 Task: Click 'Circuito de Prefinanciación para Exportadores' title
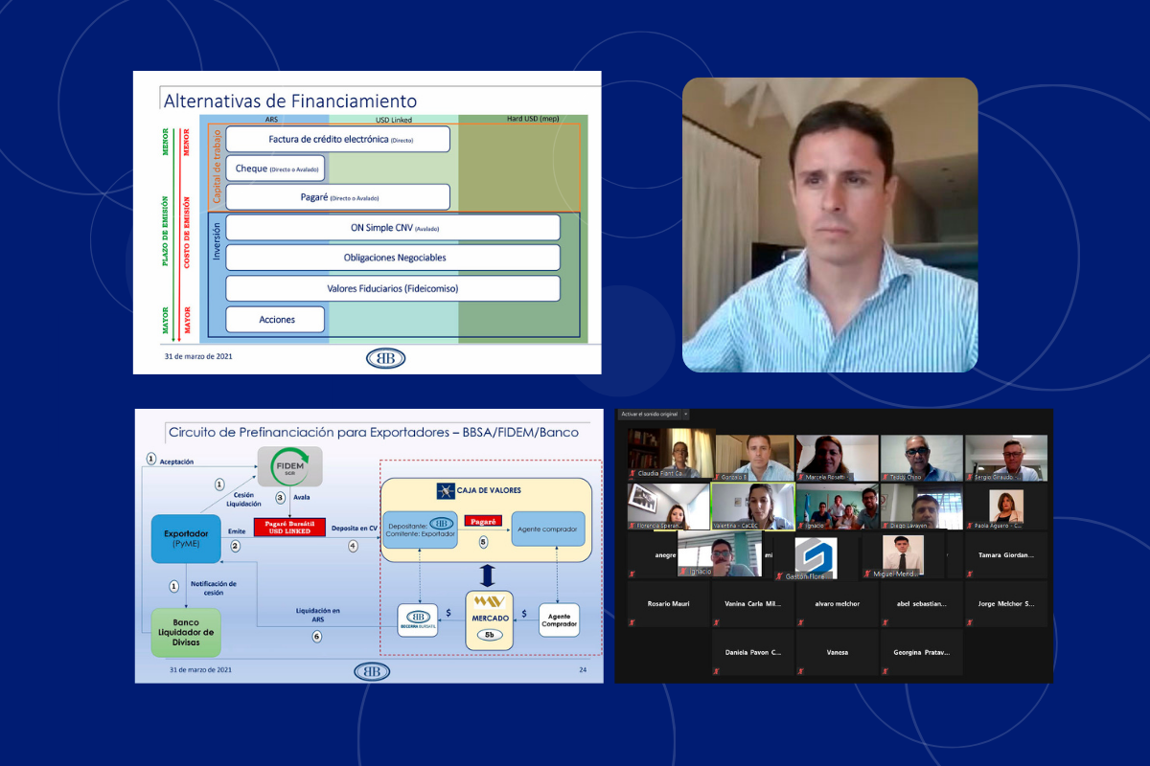coord(374,432)
